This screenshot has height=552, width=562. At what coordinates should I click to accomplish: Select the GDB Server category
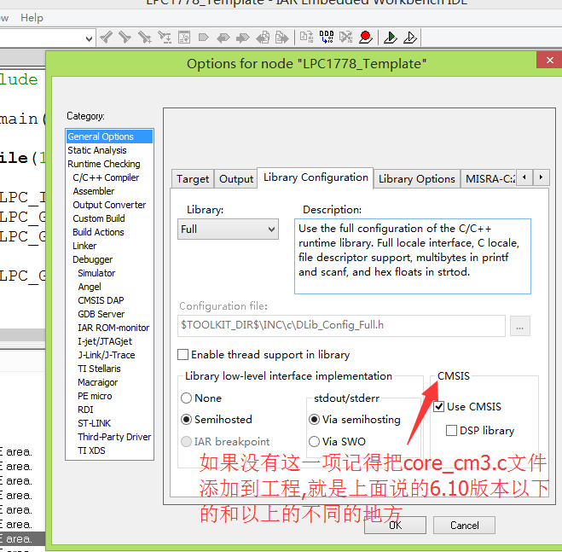tap(110, 314)
